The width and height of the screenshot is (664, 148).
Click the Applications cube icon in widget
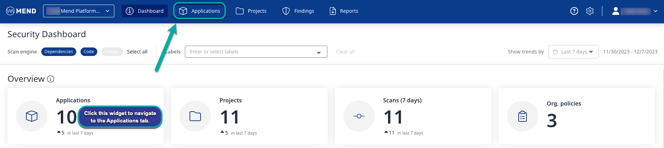tap(32, 116)
